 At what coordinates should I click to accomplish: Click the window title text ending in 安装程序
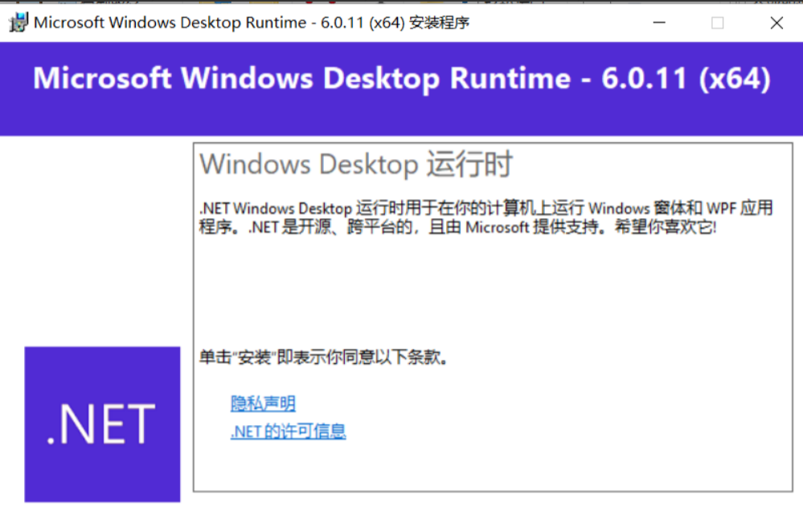coord(252,23)
